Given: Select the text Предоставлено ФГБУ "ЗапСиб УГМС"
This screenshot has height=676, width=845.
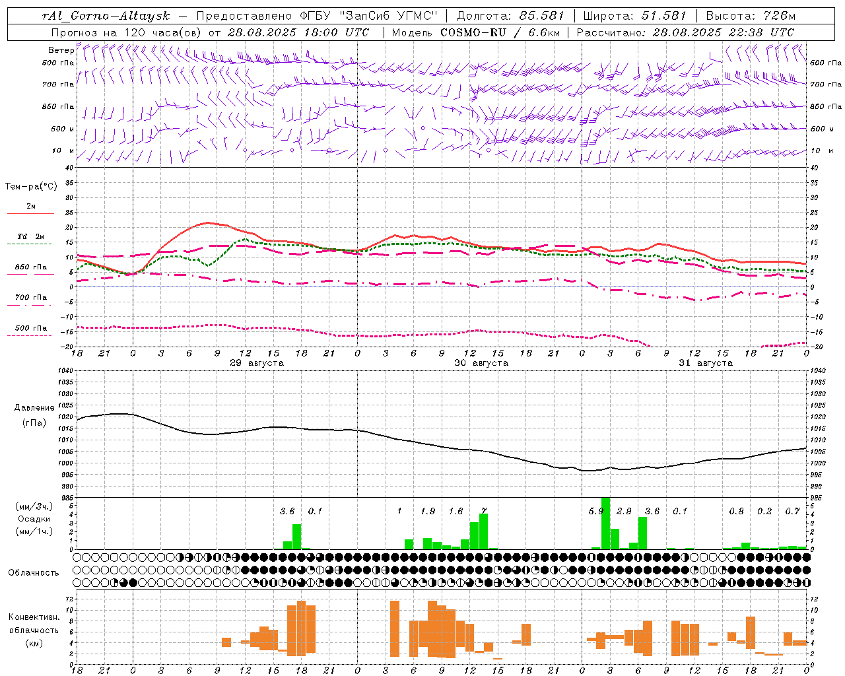Looking at the screenshot, I should [318, 16].
